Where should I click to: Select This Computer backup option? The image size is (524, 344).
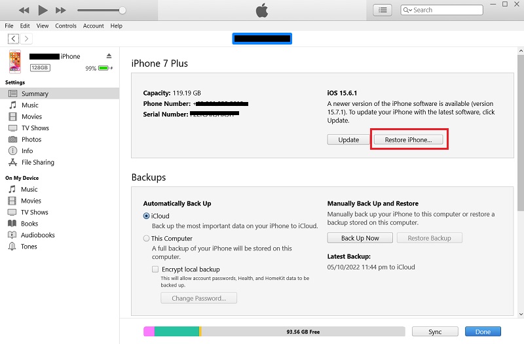click(x=147, y=239)
